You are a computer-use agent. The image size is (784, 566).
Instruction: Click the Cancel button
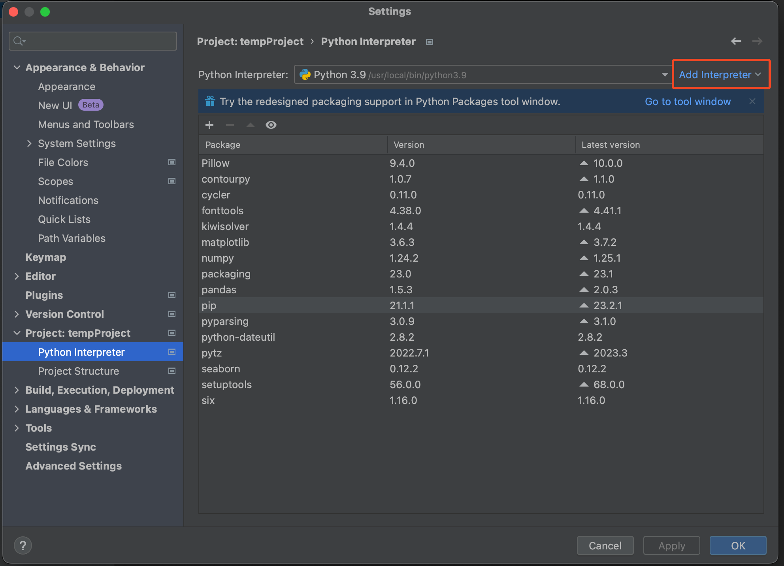tap(605, 545)
